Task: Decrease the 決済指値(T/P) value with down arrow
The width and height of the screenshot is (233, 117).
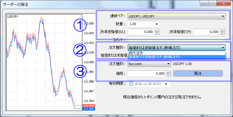Action: [222, 33]
